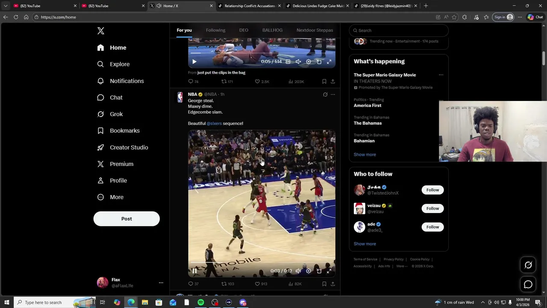
Task: Share the NBA post
Action: [333, 284]
